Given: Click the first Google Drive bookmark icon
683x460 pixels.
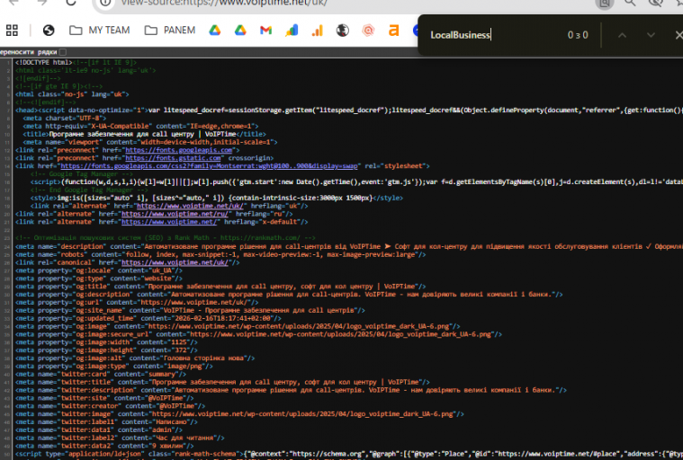Looking at the screenshot, I should click(x=215, y=30).
